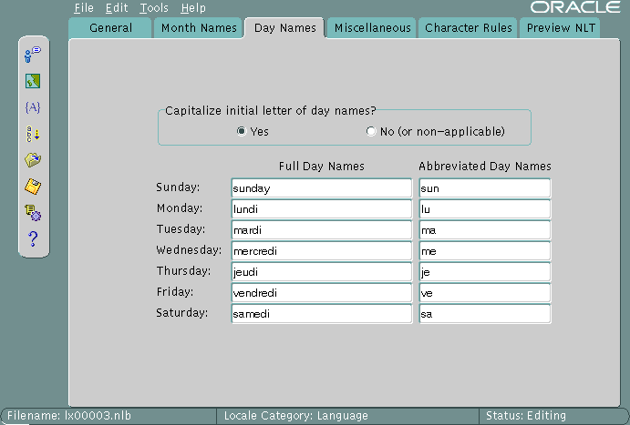This screenshot has width=630, height=425.
Task: Click the blue question mark help icon
Action: click(33, 239)
